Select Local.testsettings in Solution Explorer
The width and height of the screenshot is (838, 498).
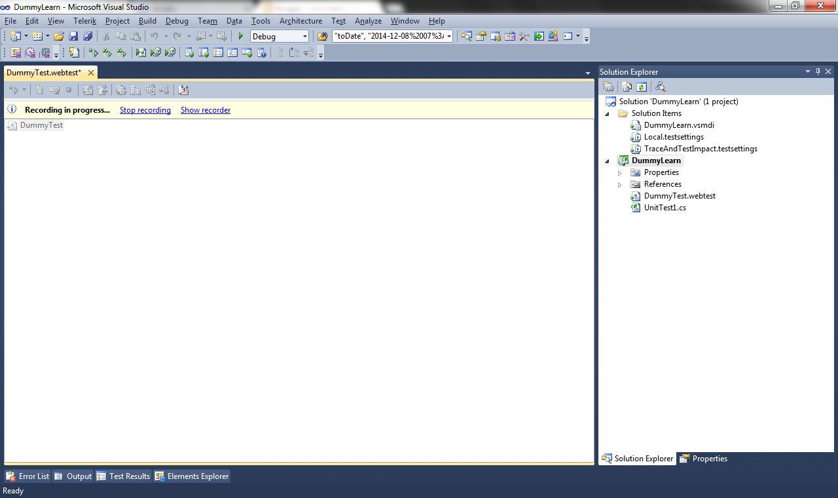pos(674,137)
